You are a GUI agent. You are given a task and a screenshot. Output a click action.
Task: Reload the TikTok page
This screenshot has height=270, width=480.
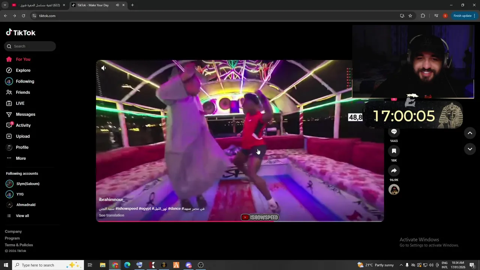pyautogui.click(x=23, y=16)
